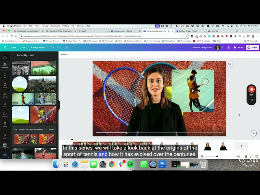Play the inset tennis player video
Image resolution: width=260 pixels, height=195 pixels.
pos(193,91)
